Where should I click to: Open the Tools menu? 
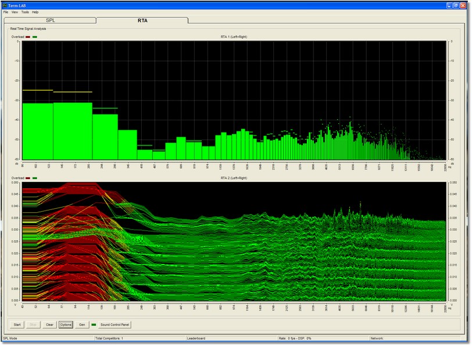[x=25, y=12]
